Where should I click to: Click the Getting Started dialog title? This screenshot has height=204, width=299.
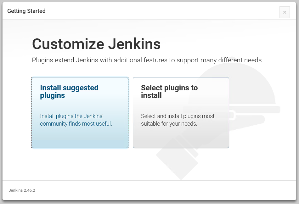[x=26, y=11]
